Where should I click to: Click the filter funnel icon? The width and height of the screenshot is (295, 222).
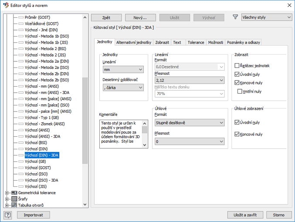coord(235,17)
